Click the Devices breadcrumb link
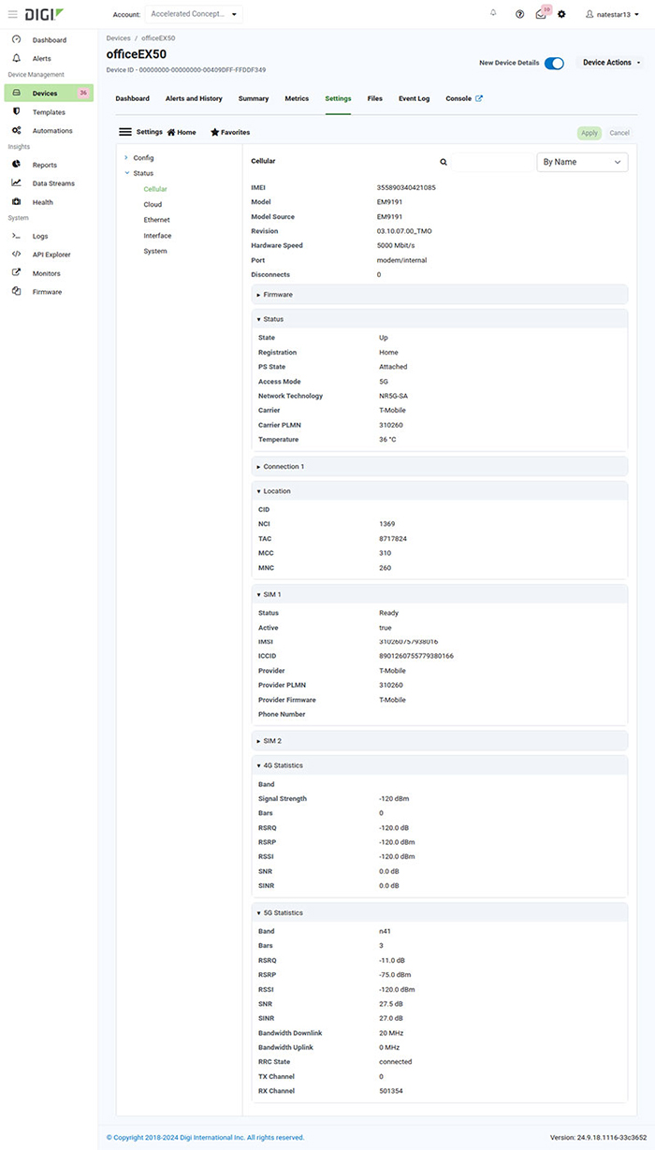The height and width of the screenshot is (1150, 655). pyautogui.click(x=119, y=38)
